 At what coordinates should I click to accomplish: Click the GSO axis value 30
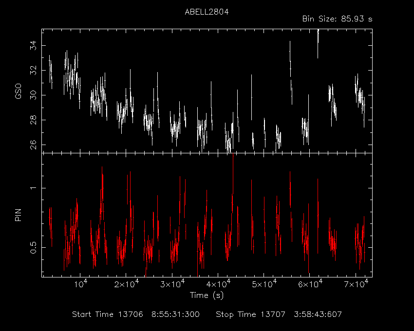pos(33,95)
